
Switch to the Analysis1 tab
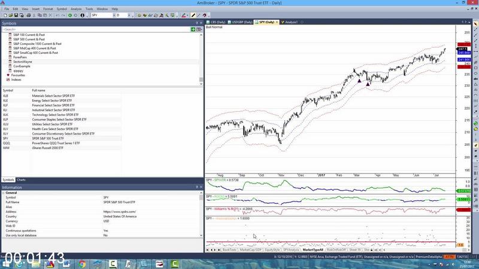point(289,22)
